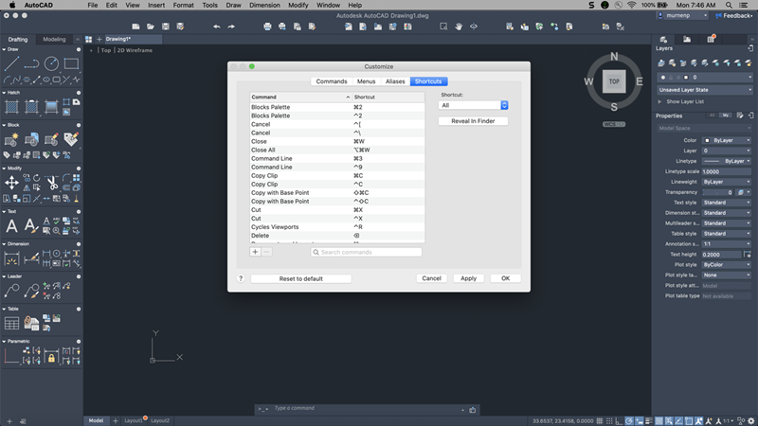Click the Reveal In Finder button

tap(473, 121)
